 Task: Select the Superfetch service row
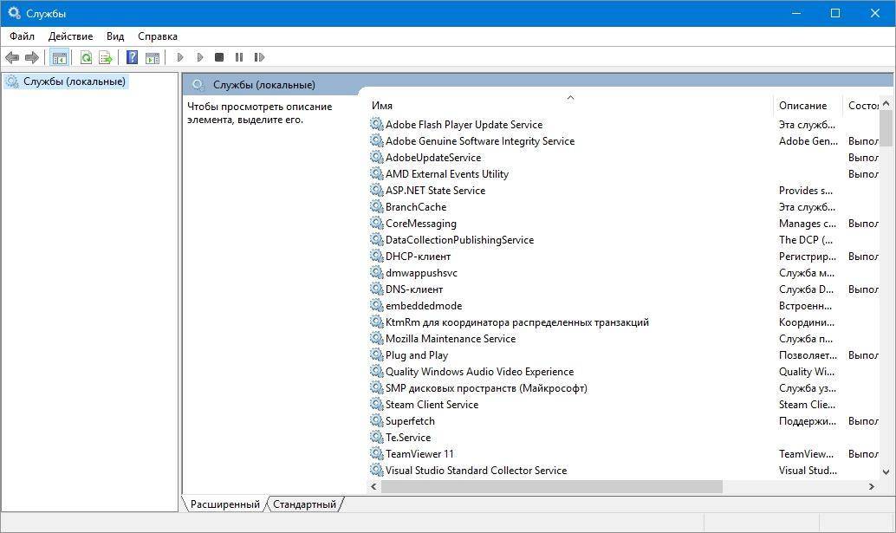click(x=410, y=421)
